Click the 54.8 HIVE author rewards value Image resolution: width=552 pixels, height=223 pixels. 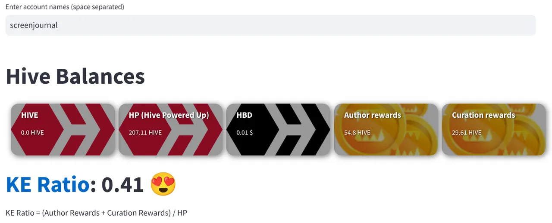(x=357, y=133)
